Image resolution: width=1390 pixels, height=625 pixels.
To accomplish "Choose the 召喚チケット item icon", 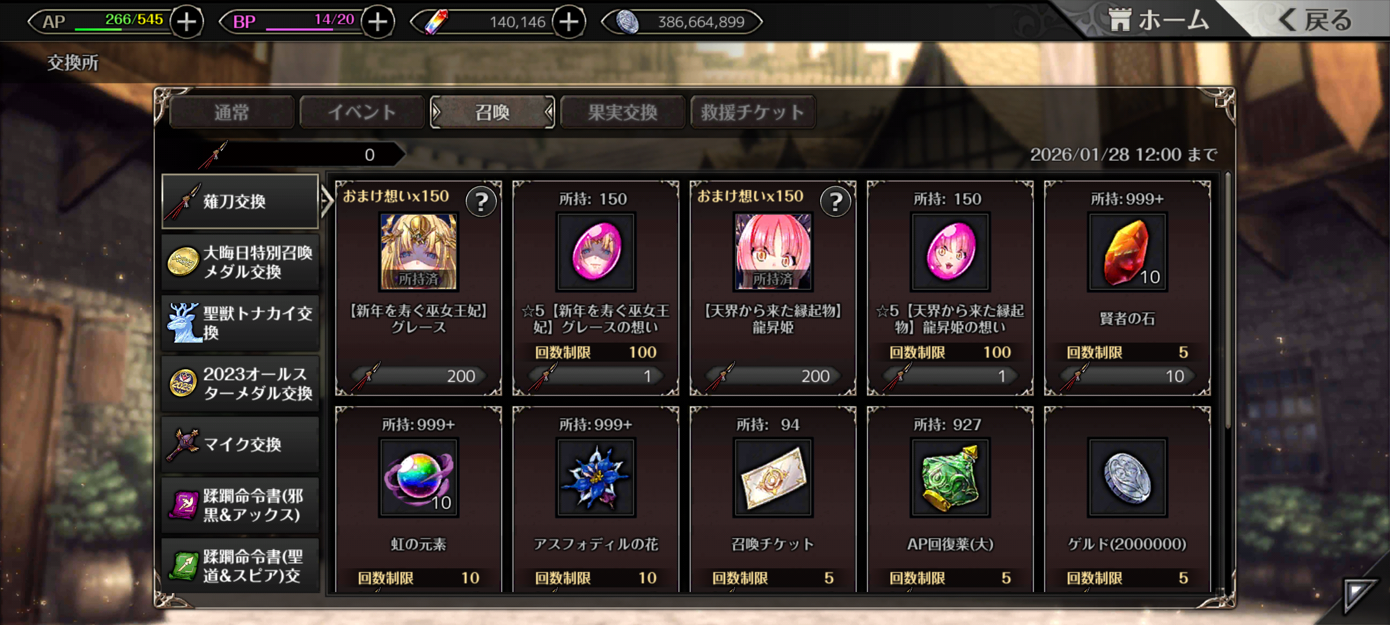I will [x=773, y=477].
